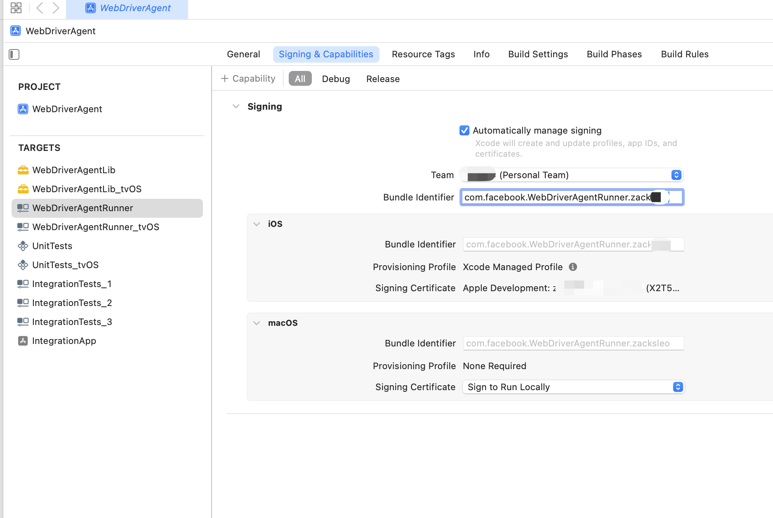This screenshot has height=518, width=773.
Task: Select IntegrationTests_1 target name
Action: (72, 284)
